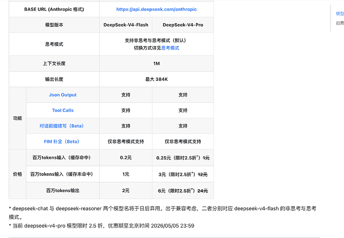Open the Tool Calls link
This screenshot has width=344, height=238.
63,111
